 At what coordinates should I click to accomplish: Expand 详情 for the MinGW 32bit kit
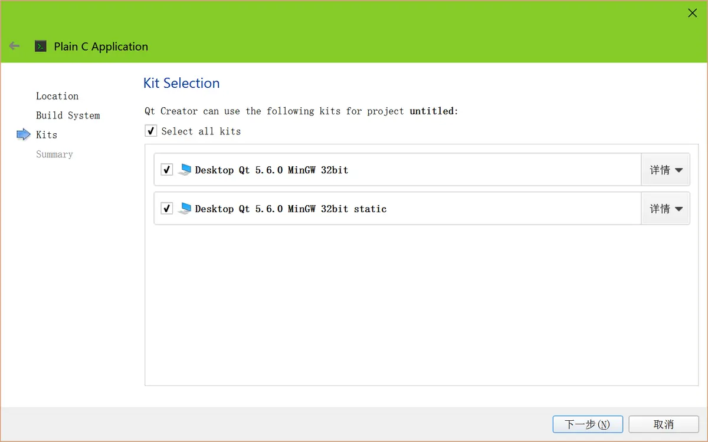tap(666, 170)
